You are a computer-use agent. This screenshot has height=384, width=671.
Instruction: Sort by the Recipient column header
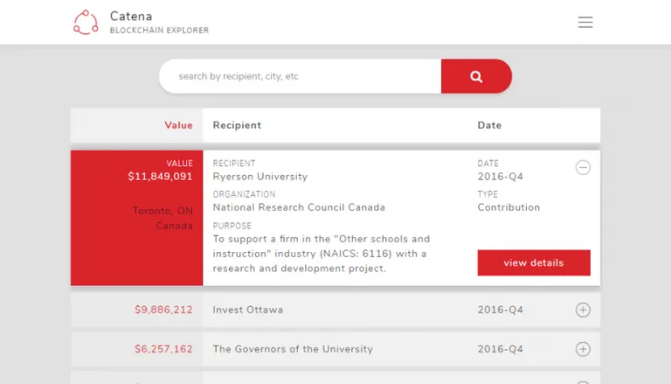(237, 125)
